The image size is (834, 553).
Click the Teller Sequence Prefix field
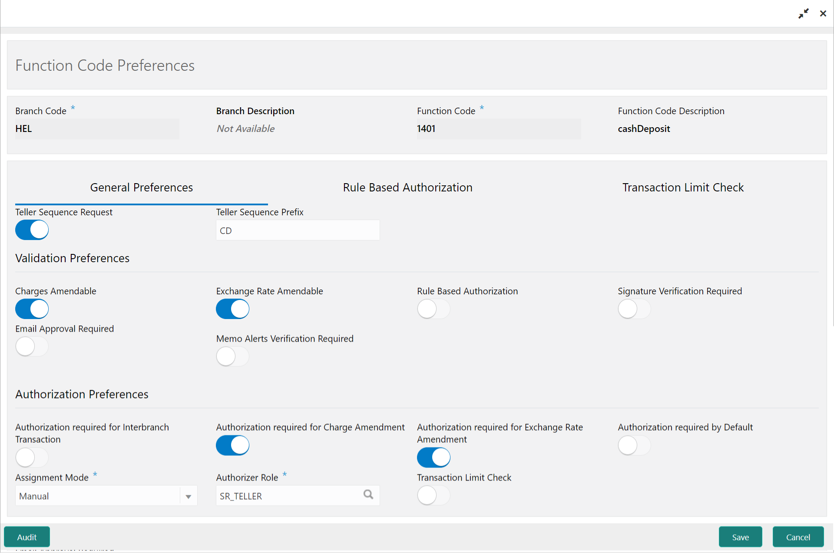(x=298, y=230)
